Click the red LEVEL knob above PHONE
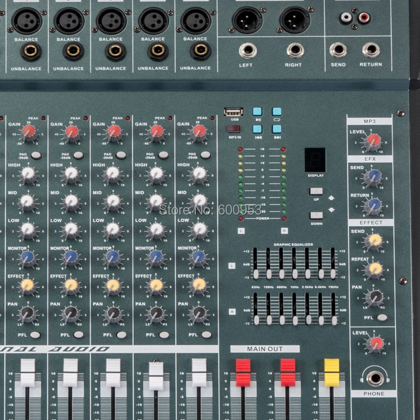 click(376, 344)
